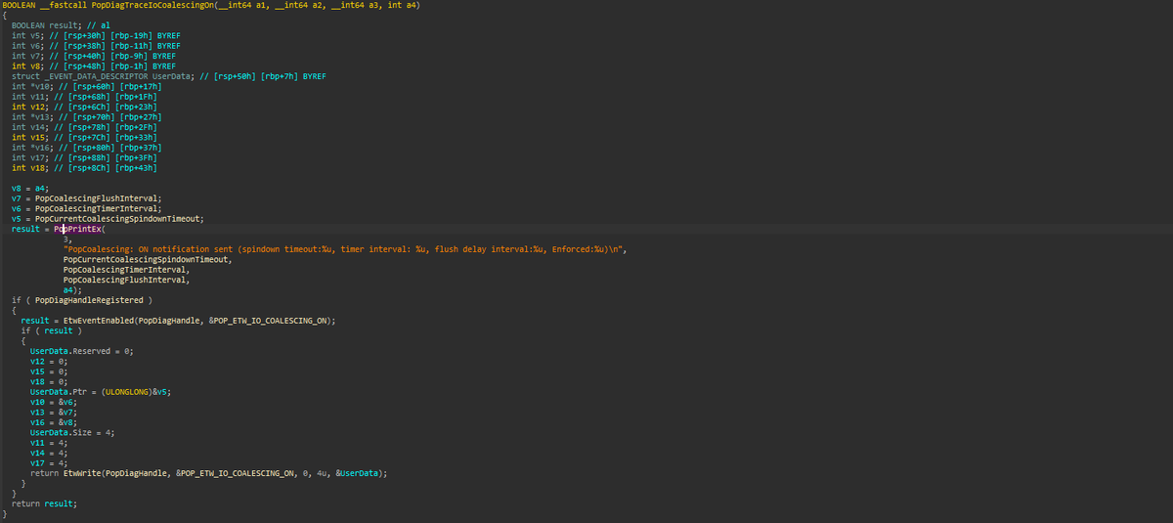This screenshot has width=1173, height=523.
Task: Click the 'UserData.Size = 4;' statement
Action: coord(72,431)
